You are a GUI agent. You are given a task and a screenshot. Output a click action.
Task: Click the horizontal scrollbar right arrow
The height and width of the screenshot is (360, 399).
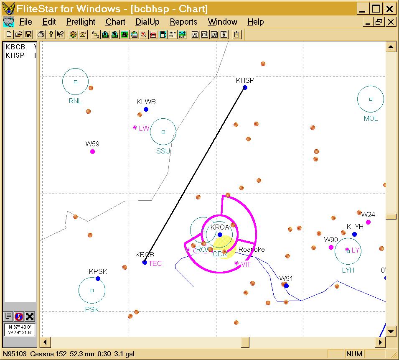[381, 342]
